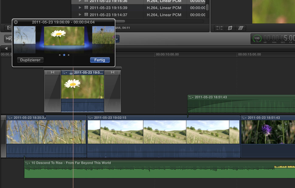Expand the 2011-05-23 19:14:37 clip row
This screenshot has width=295, height=188.
[80, 15]
